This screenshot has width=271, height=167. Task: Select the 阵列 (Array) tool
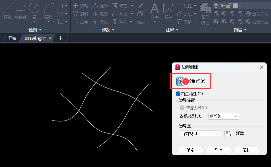click(x=120, y=22)
